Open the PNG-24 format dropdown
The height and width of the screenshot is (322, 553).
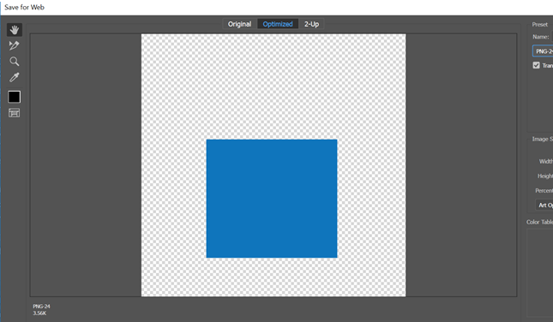tap(543, 51)
